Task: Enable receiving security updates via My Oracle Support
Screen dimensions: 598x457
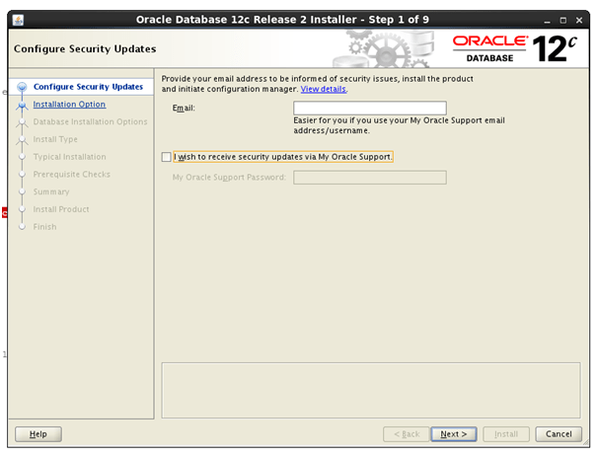Action: pos(166,156)
